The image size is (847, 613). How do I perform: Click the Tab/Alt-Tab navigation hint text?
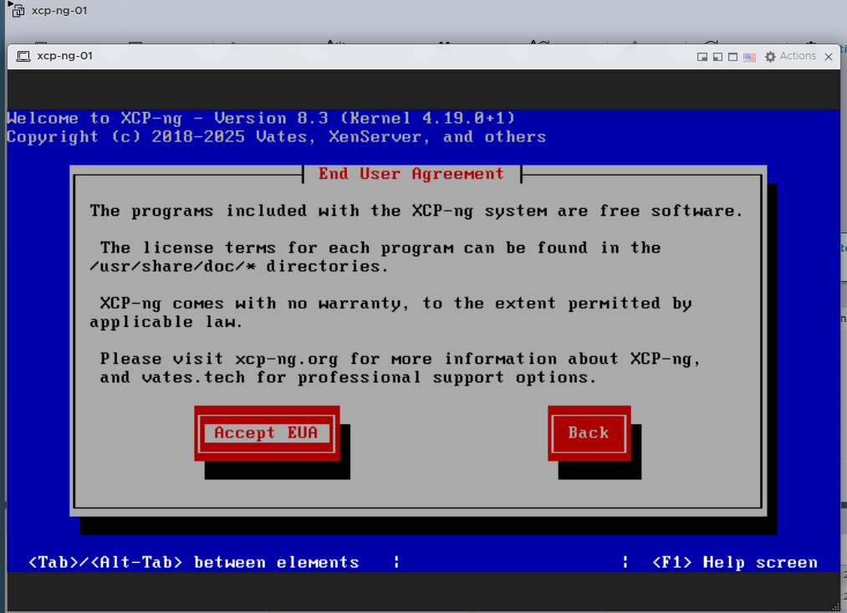coord(193,562)
